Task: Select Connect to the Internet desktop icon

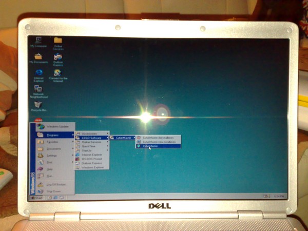Action: pos(58,75)
